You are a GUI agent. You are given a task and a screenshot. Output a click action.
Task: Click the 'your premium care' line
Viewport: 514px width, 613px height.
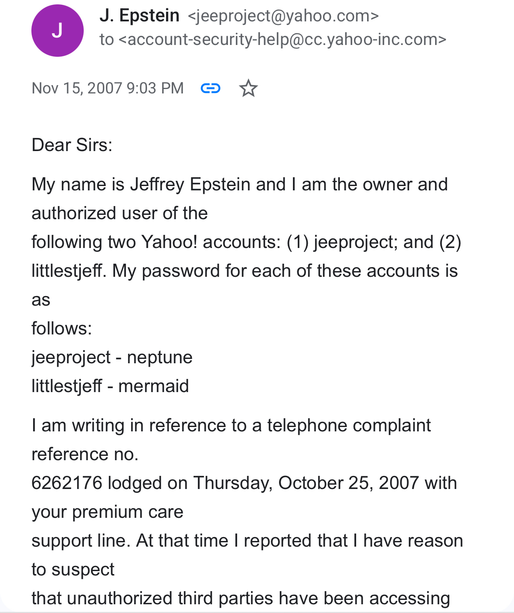tap(107, 512)
